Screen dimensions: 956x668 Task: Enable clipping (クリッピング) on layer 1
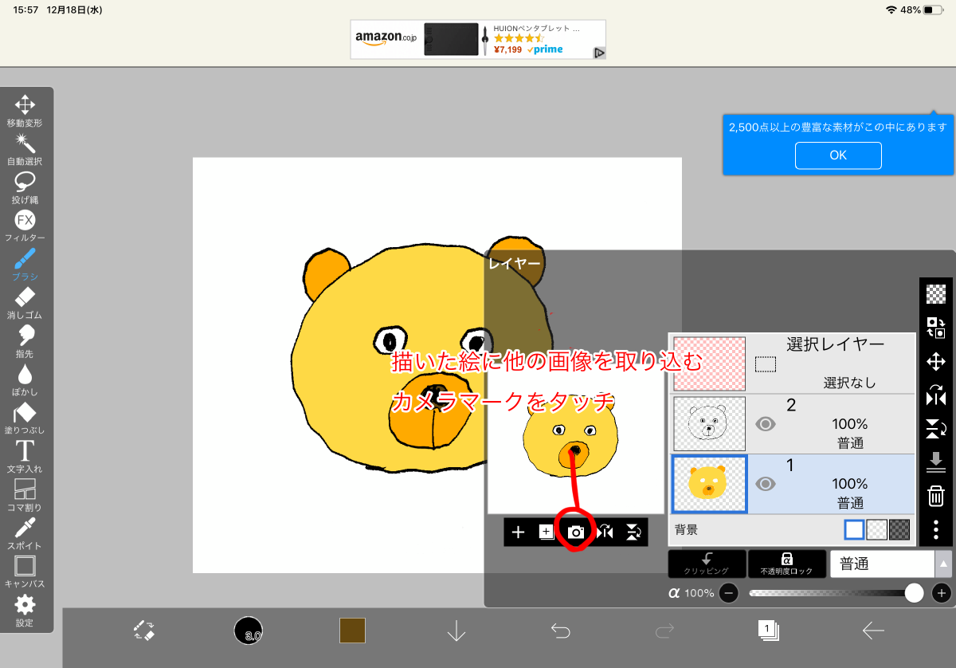click(x=707, y=564)
